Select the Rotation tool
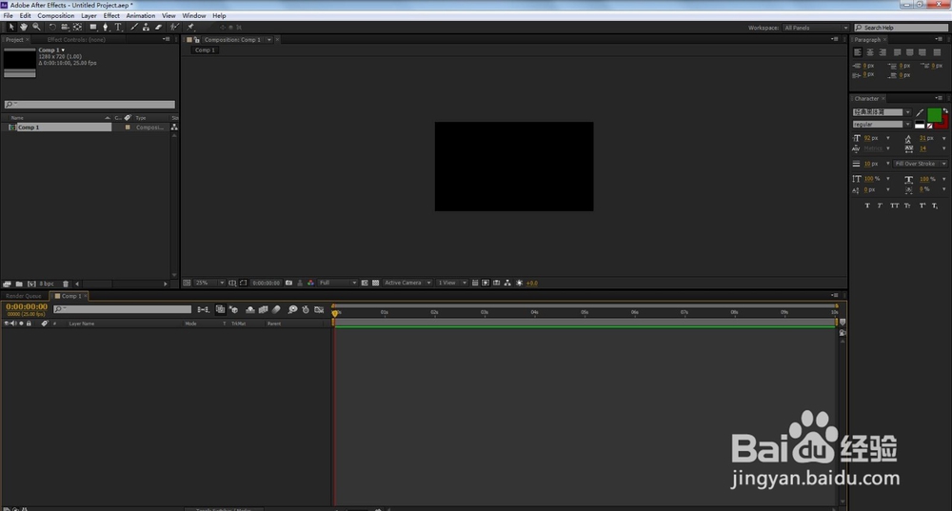 52,27
